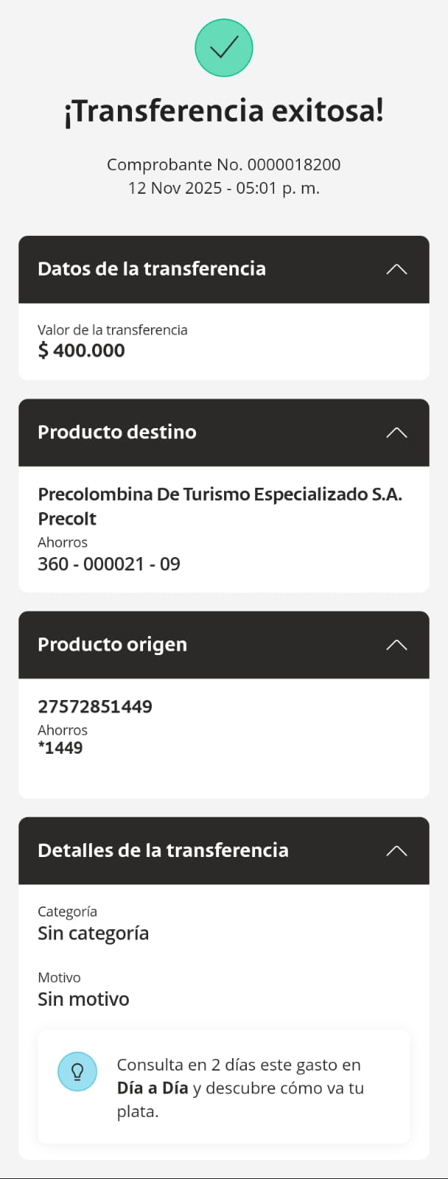Click the green success checkmark icon

[x=224, y=48]
